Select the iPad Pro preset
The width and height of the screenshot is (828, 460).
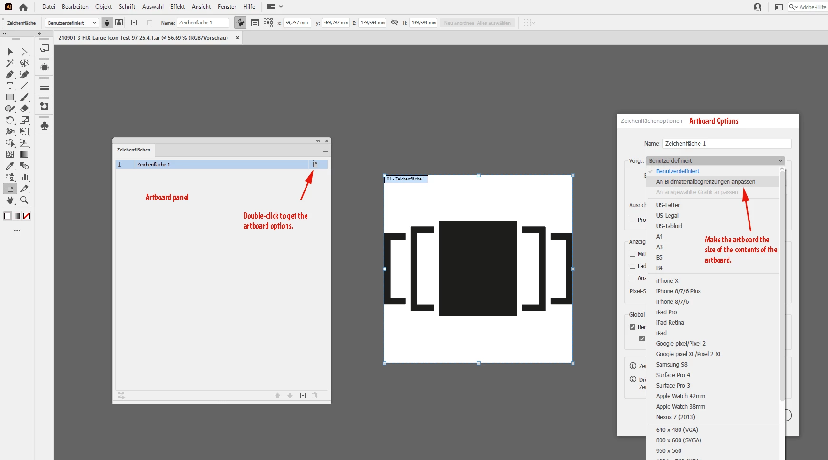pos(666,312)
